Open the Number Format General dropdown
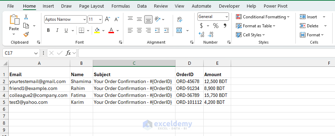 coord(227,17)
